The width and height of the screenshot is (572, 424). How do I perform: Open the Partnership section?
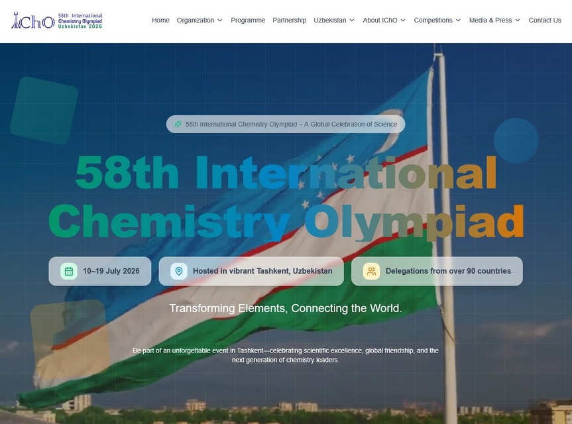coord(289,21)
